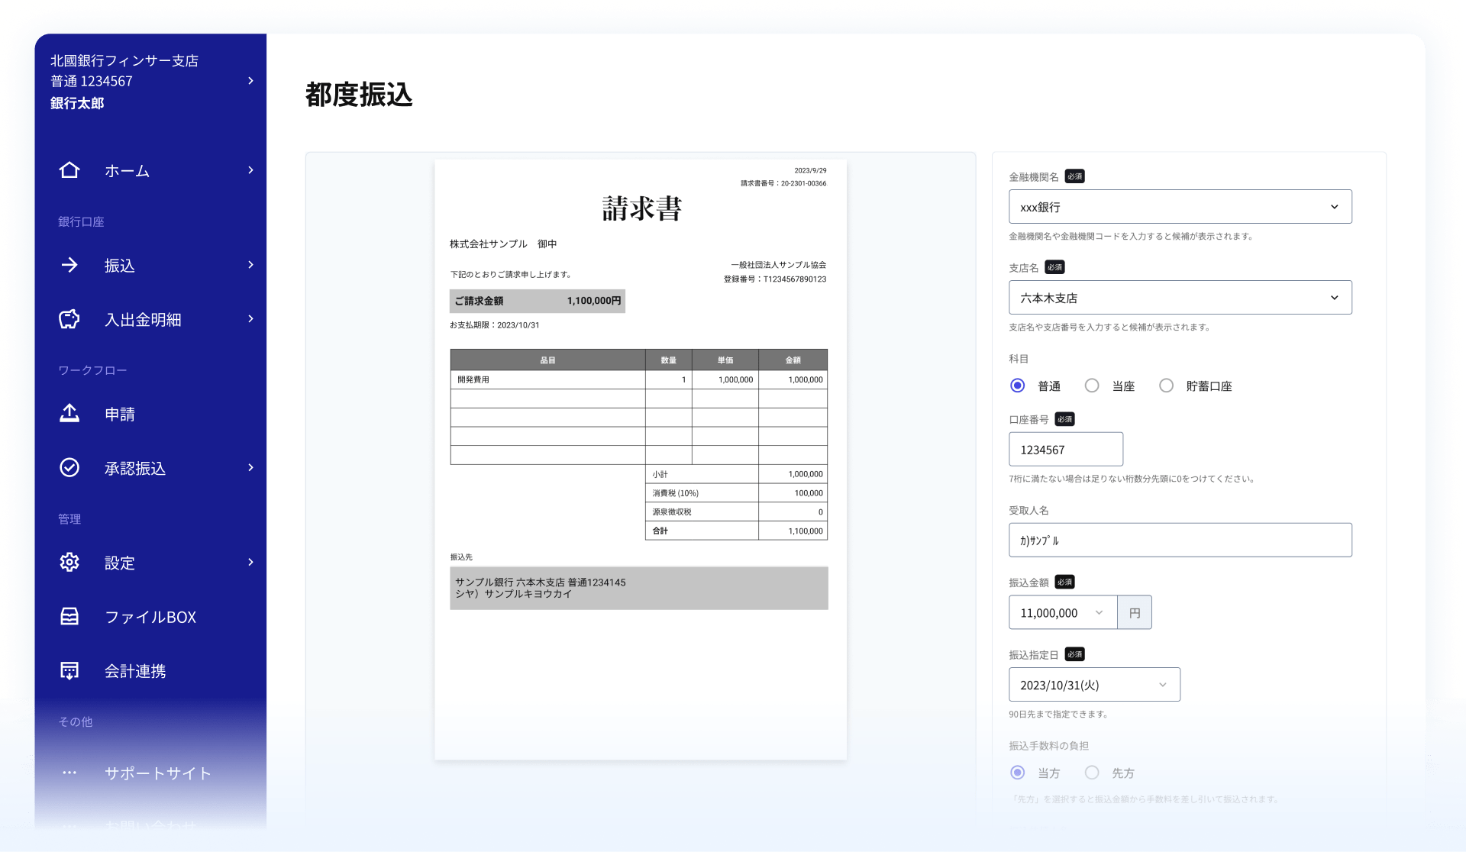Expand the 設定 submenu chevron
This screenshot has width=1466, height=852.
pyautogui.click(x=250, y=562)
